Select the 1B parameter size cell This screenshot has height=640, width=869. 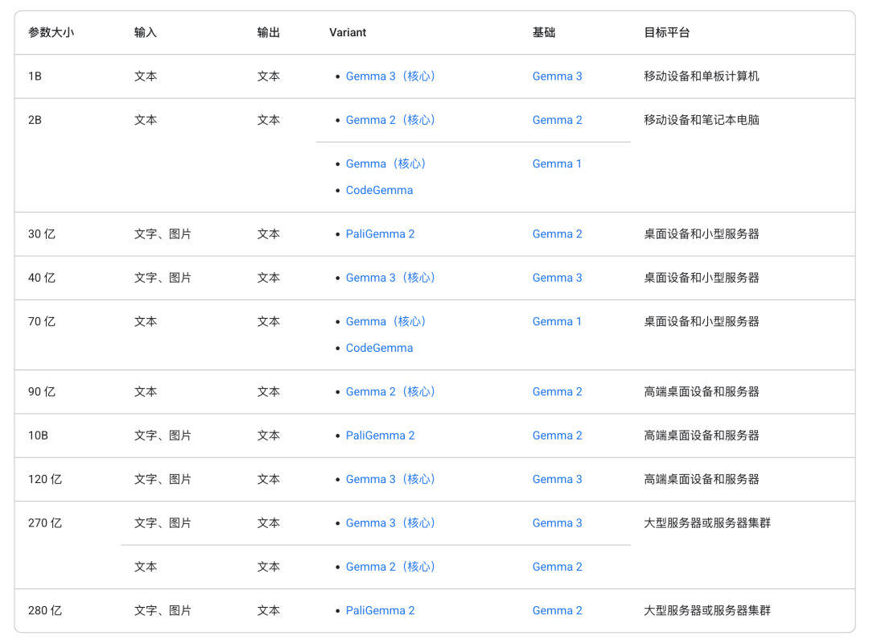point(35,76)
